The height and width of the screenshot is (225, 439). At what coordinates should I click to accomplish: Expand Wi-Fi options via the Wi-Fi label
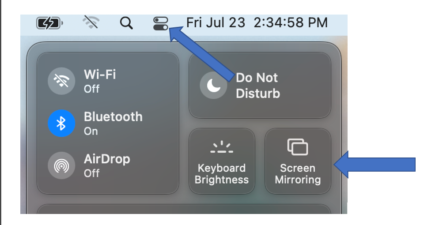(100, 75)
